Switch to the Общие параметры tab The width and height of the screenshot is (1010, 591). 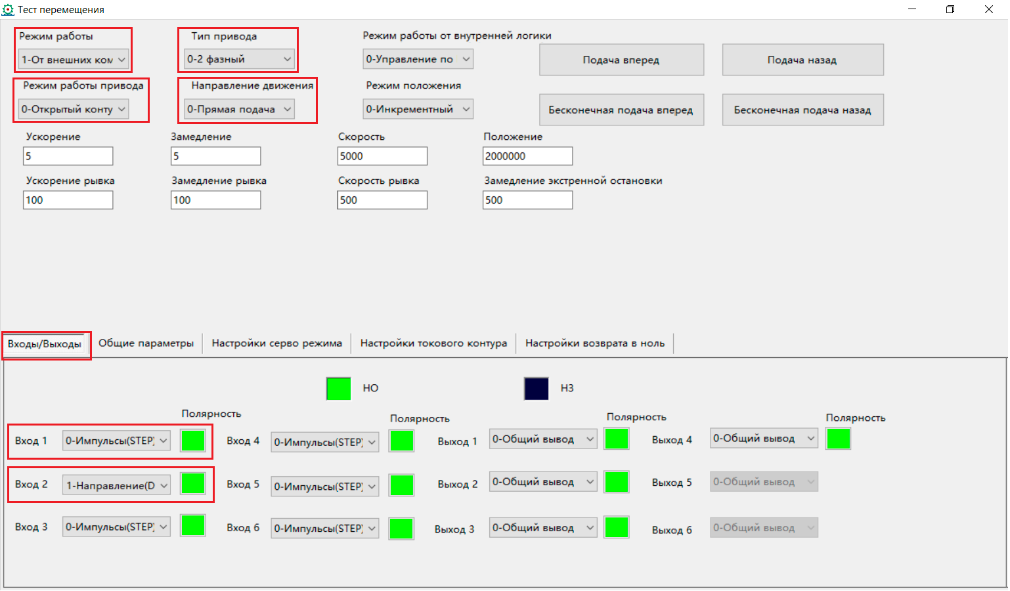pos(146,343)
